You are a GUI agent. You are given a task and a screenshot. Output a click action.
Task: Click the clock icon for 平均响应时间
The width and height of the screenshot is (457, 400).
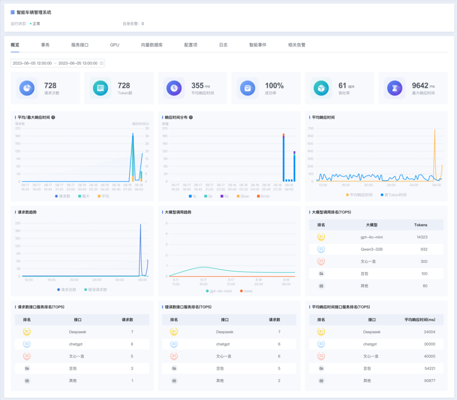[174, 88]
